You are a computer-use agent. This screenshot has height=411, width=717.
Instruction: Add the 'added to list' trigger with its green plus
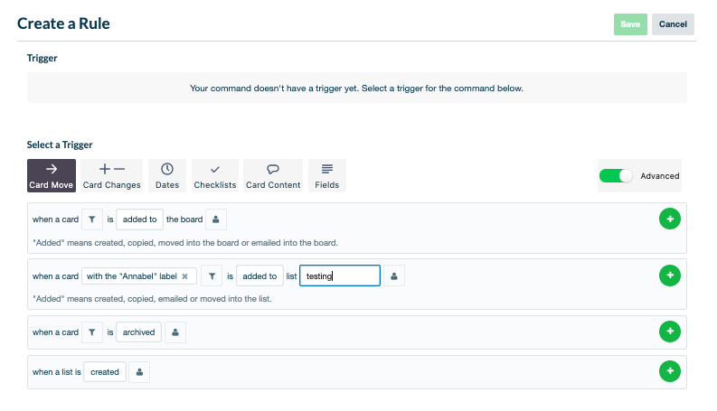(669, 276)
